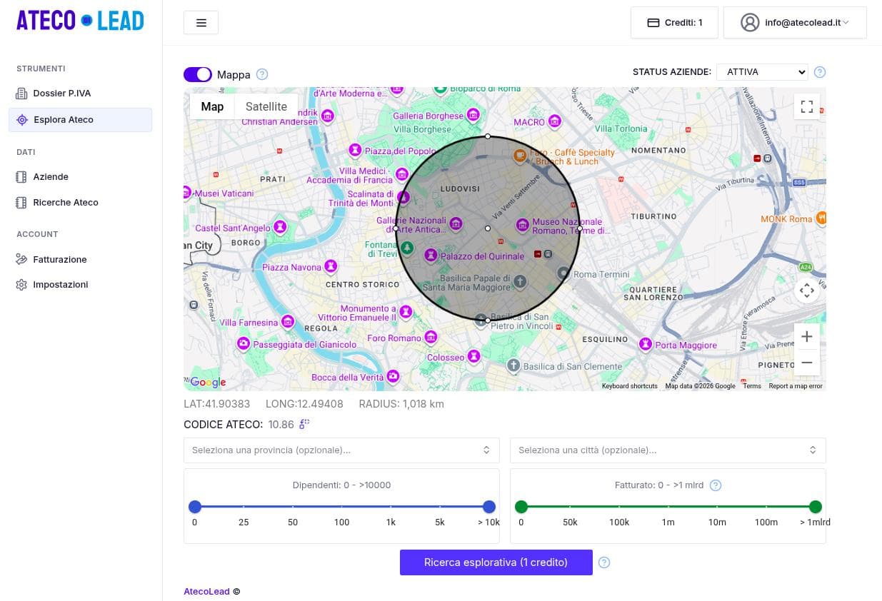
Task: Open the Status Aziende dropdown
Action: (761, 72)
